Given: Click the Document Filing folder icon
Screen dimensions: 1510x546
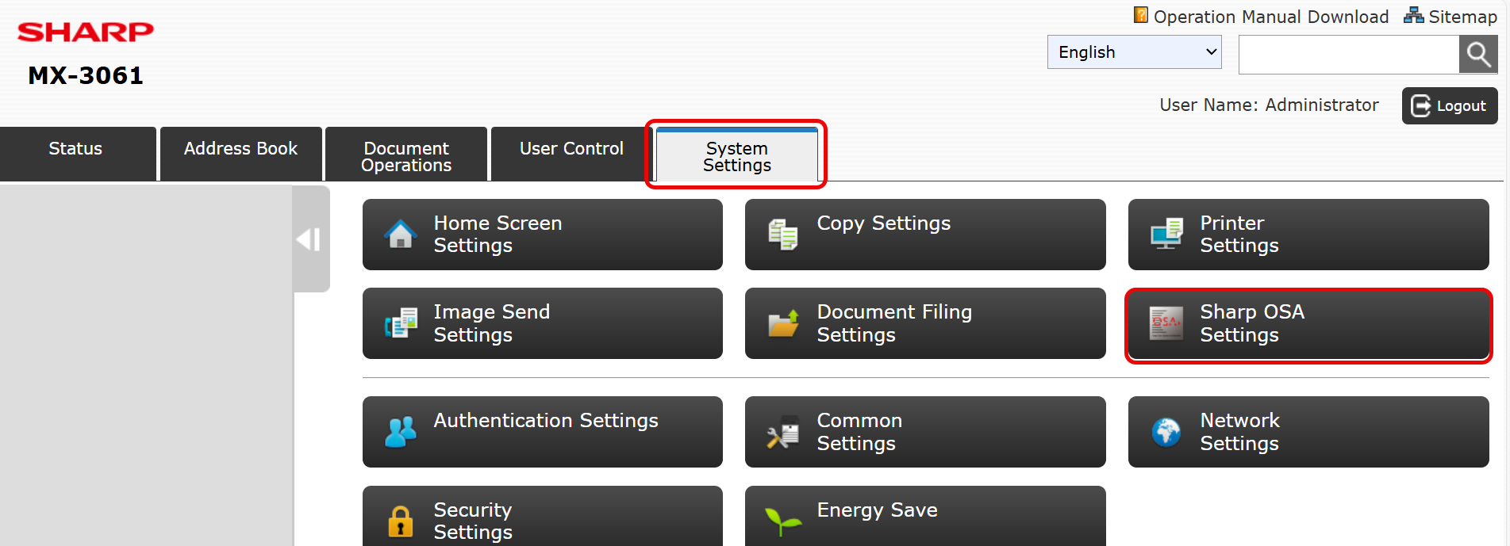Looking at the screenshot, I should point(783,323).
